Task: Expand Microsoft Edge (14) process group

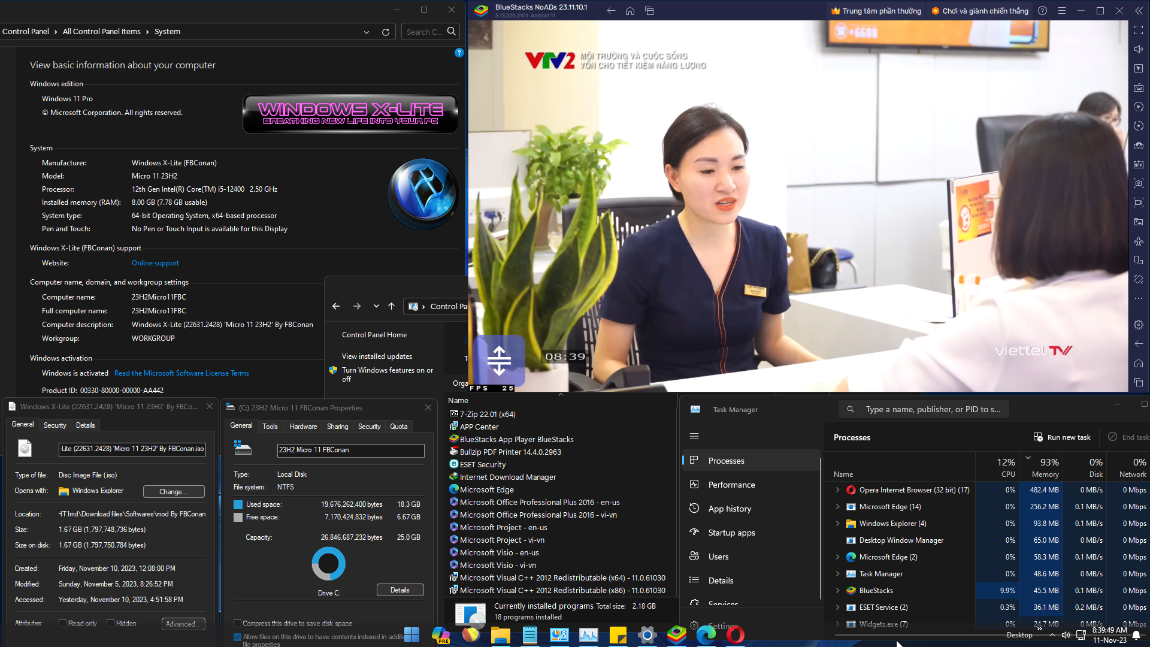Action: [x=838, y=507]
